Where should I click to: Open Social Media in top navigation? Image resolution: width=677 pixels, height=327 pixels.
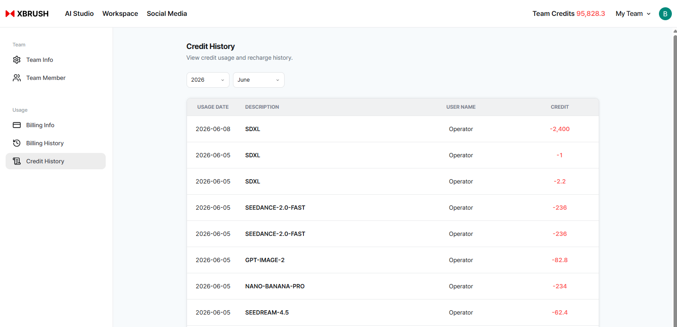point(167,14)
